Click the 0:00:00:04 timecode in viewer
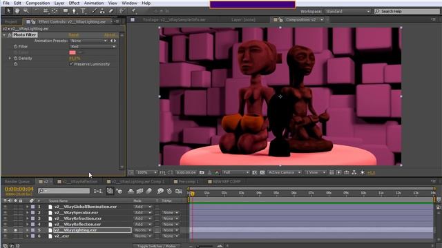Screen dimensions: 442x248 tap(186, 172)
